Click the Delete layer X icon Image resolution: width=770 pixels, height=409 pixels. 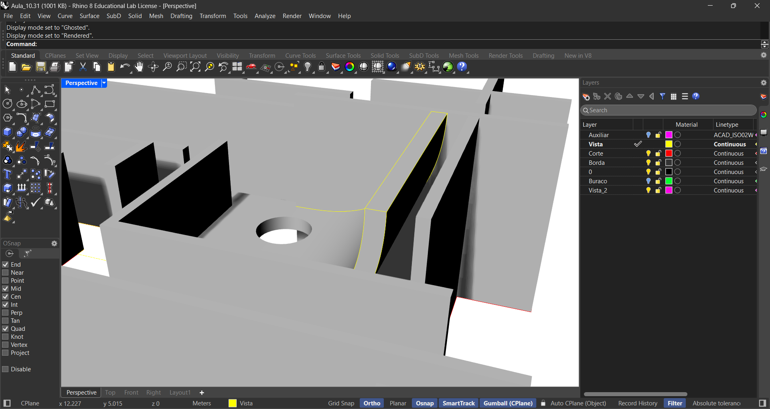pos(608,97)
